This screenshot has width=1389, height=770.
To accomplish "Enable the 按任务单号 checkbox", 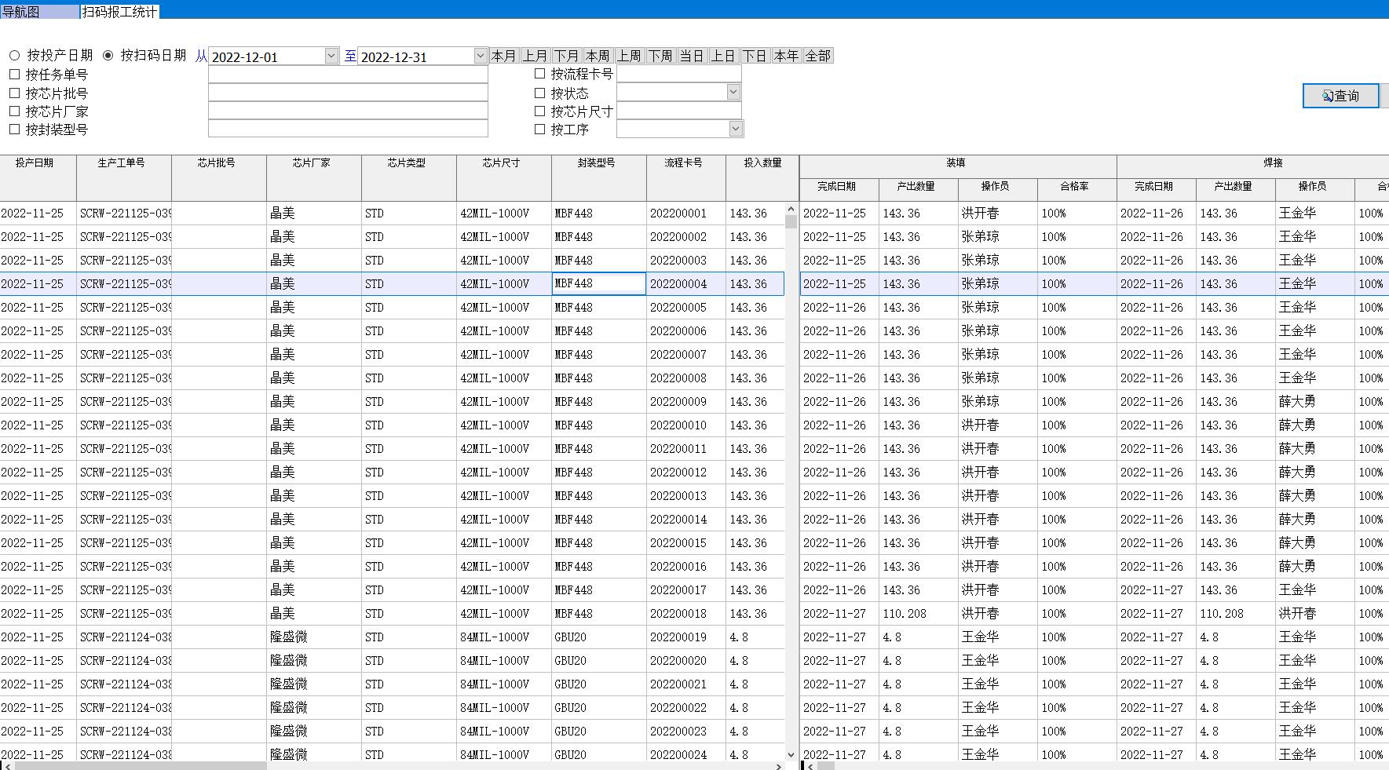I will tap(14, 75).
